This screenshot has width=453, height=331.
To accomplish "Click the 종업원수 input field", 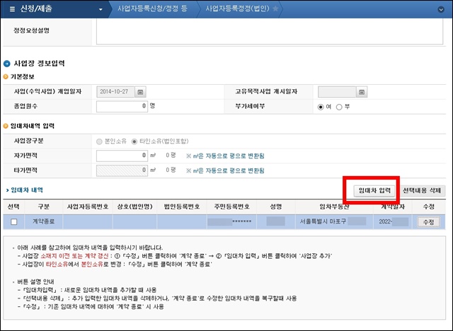I will pyautogui.click(x=122, y=106).
